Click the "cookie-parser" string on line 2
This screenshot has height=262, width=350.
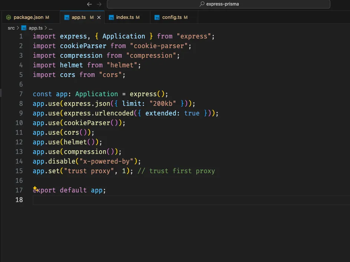[x=159, y=46]
